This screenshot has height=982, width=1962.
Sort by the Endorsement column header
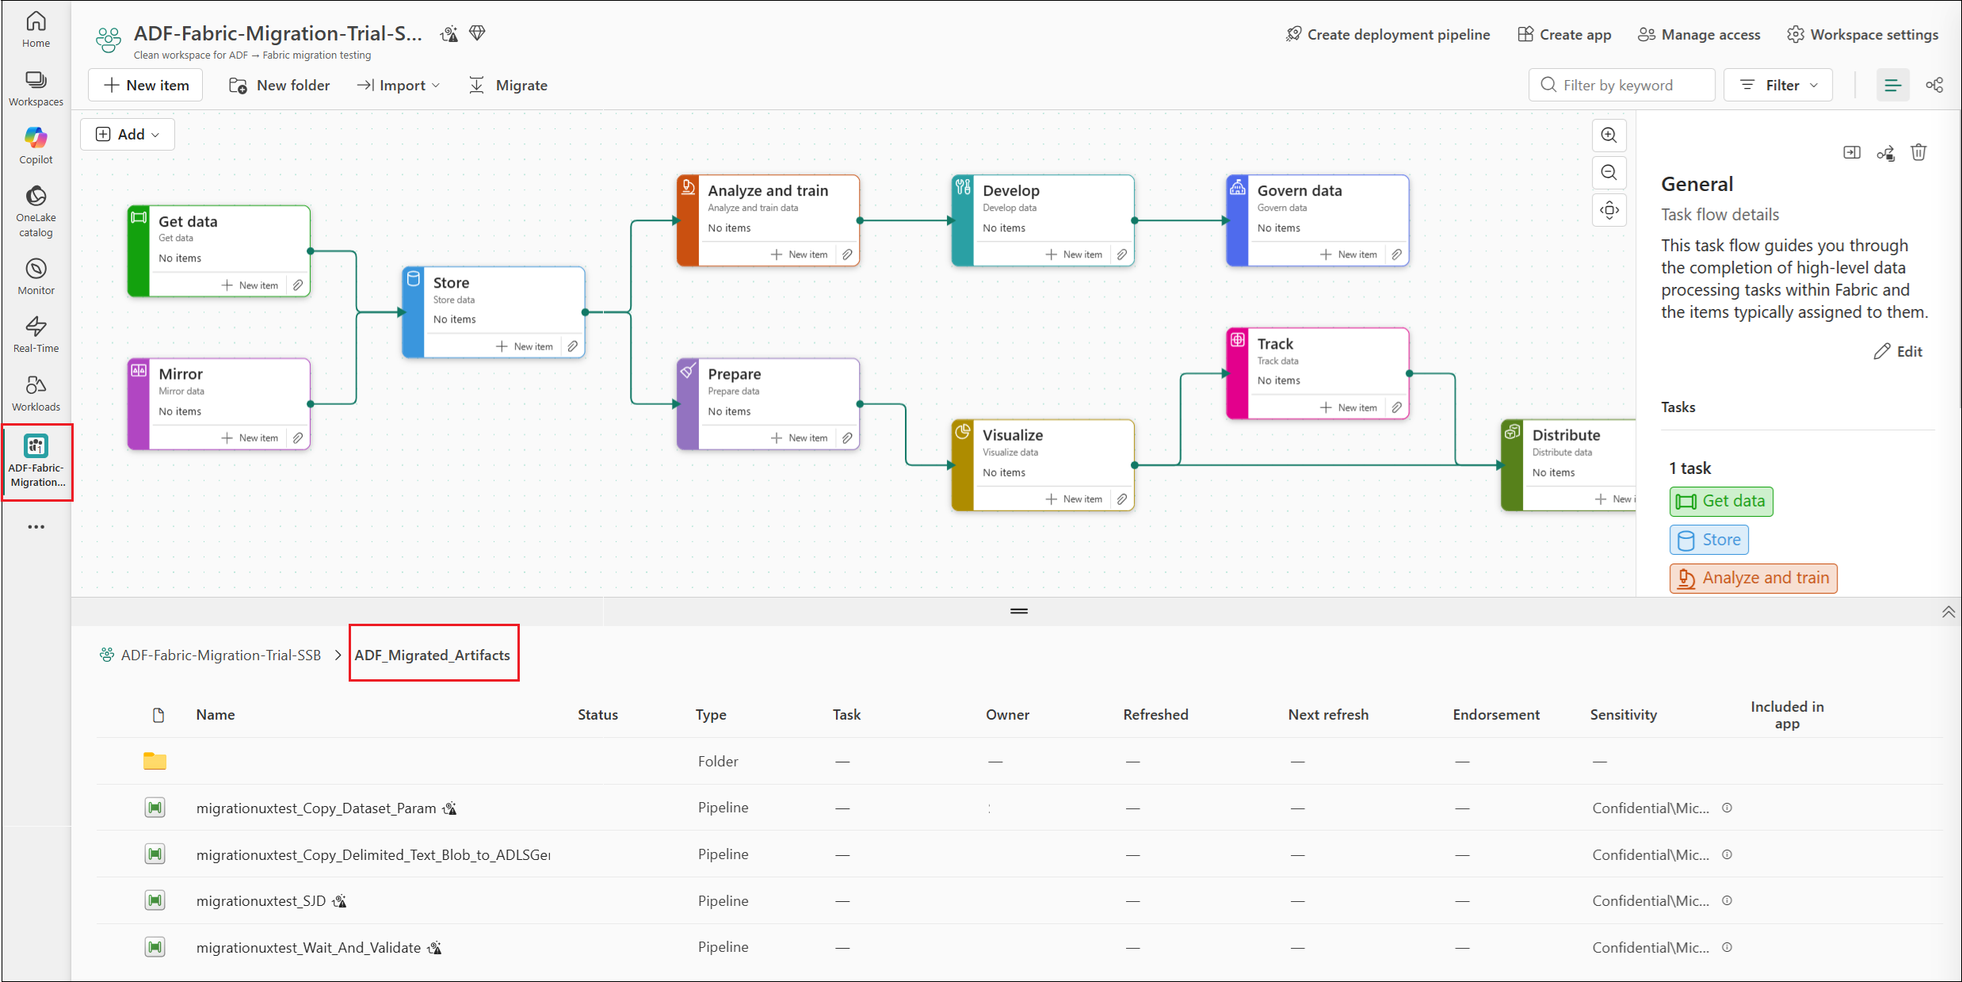(x=1496, y=715)
